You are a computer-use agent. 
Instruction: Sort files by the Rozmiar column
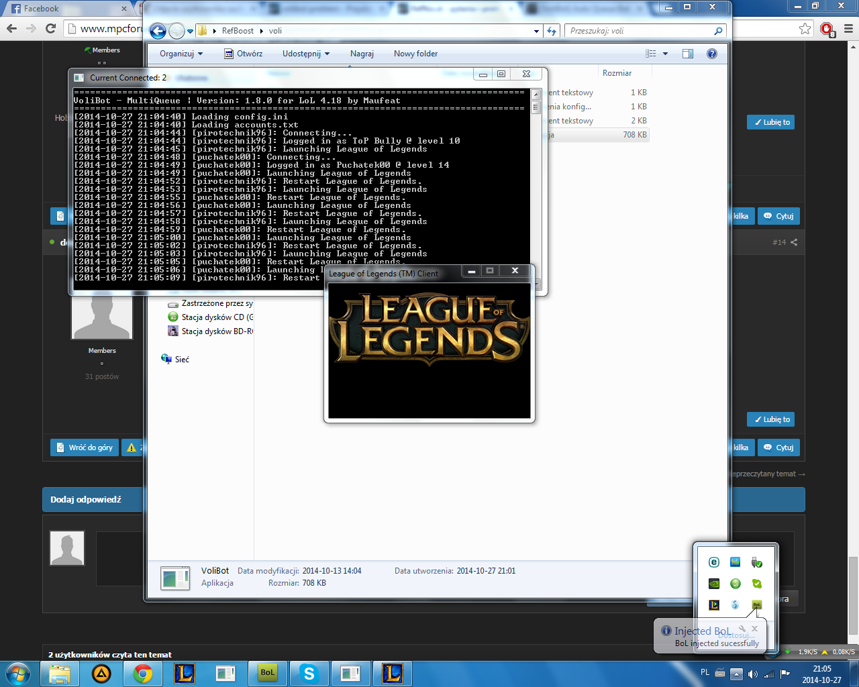(x=617, y=73)
